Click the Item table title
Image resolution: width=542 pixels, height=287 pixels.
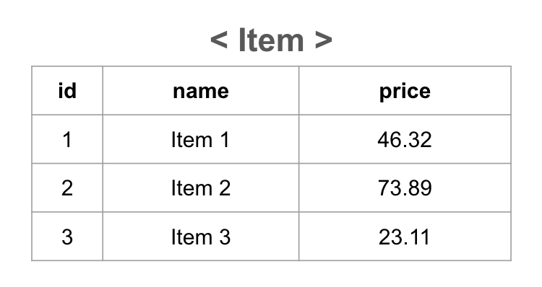coord(271,40)
